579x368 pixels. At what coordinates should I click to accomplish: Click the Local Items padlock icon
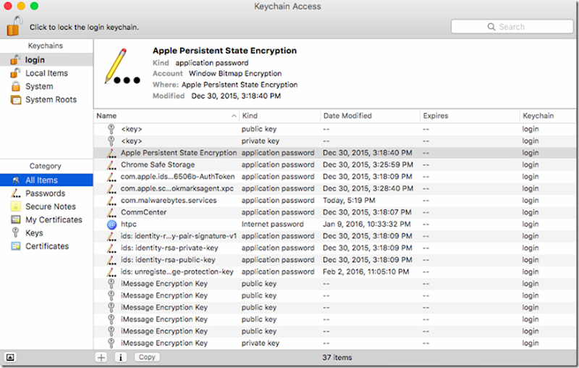15,72
